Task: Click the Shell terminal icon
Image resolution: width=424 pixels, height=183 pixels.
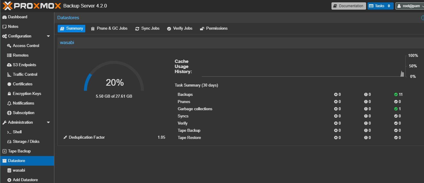Action: coord(9,132)
